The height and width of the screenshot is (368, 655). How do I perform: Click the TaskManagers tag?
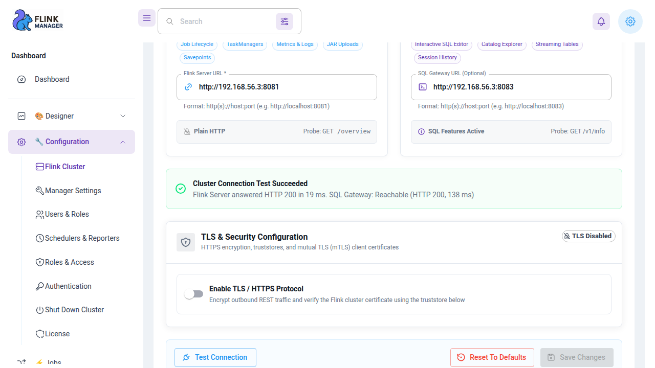(x=245, y=44)
